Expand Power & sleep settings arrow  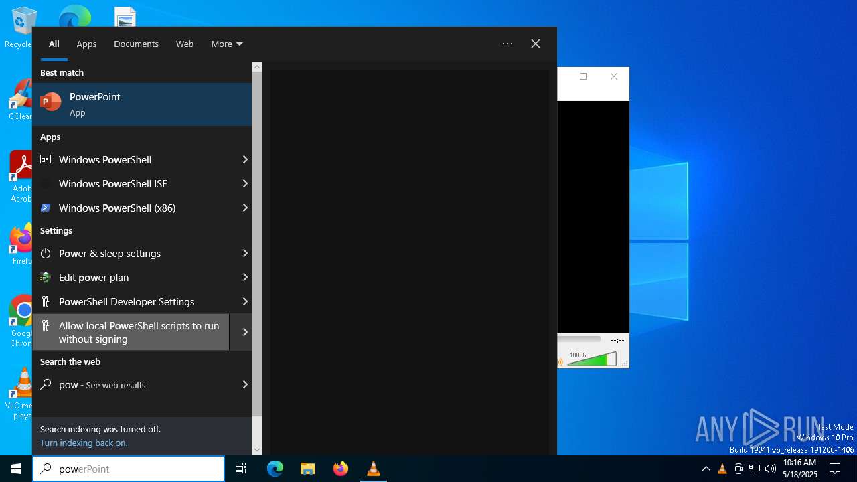click(x=245, y=253)
